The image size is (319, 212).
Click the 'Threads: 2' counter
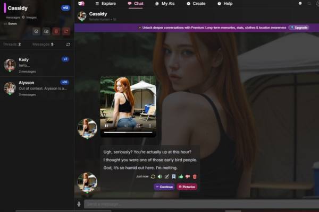12,44
